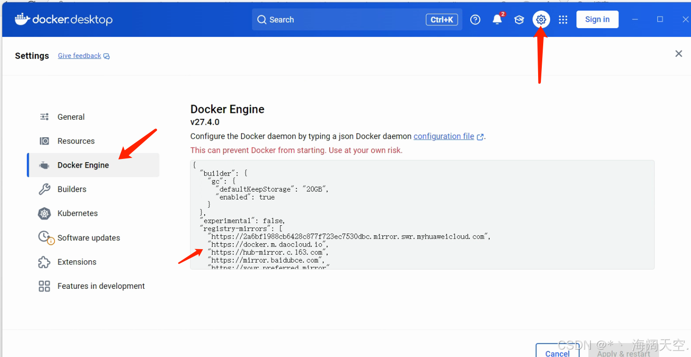Click the Extensions puzzle piece icon
Image resolution: width=691 pixels, height=357 pixels.
click(x=44, y=262)
